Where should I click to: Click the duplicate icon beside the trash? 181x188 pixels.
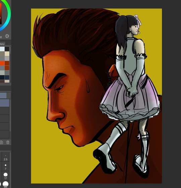tap(1, 142)
